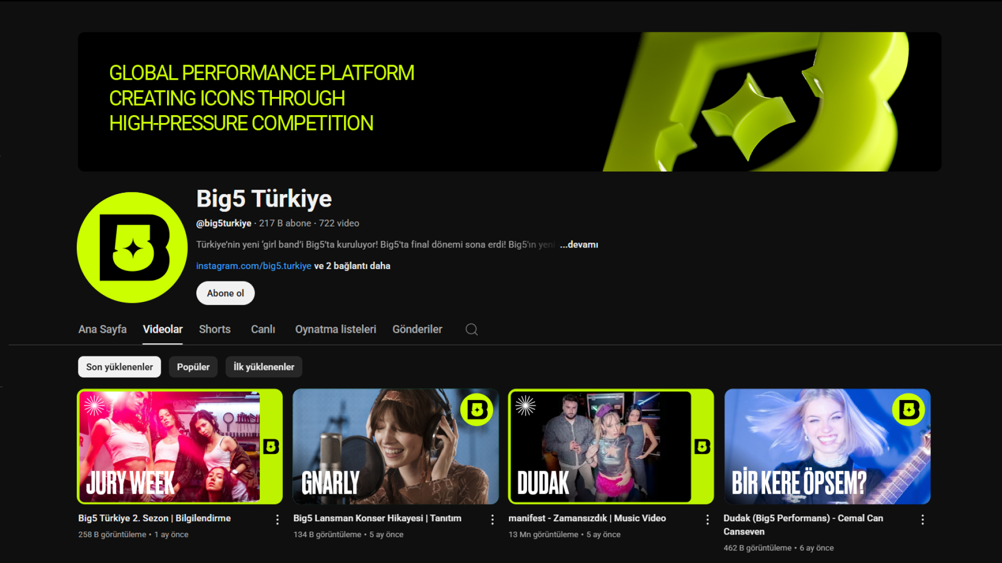Expand channel description with ...devamı

pos(579,244)
